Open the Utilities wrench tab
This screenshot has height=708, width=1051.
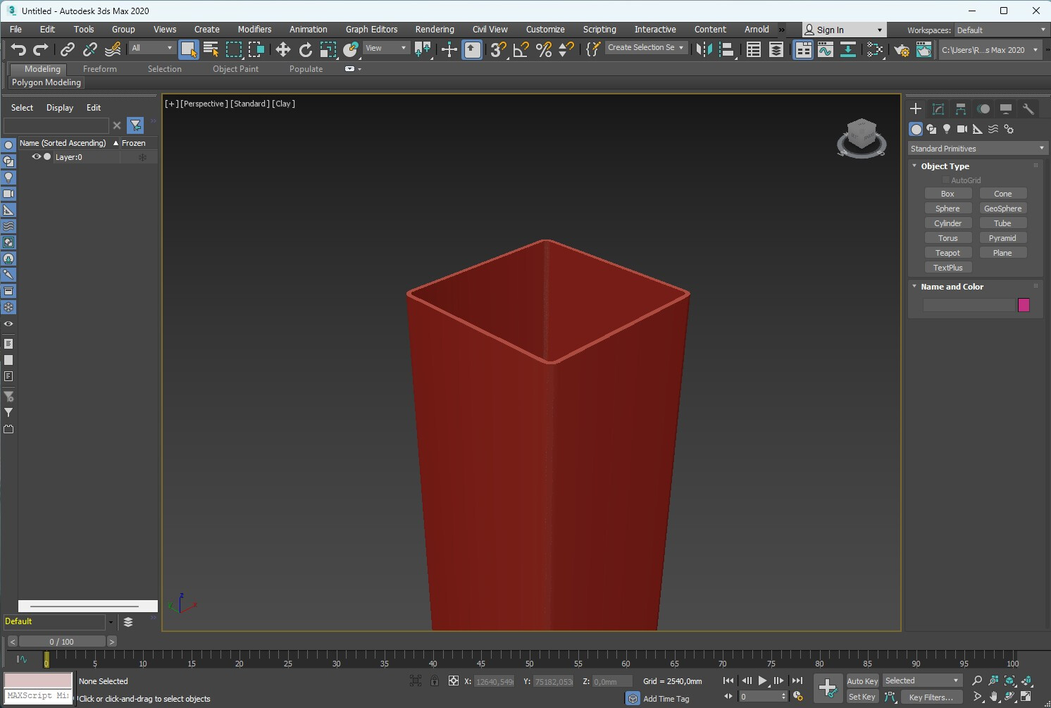click(1028, 108)
